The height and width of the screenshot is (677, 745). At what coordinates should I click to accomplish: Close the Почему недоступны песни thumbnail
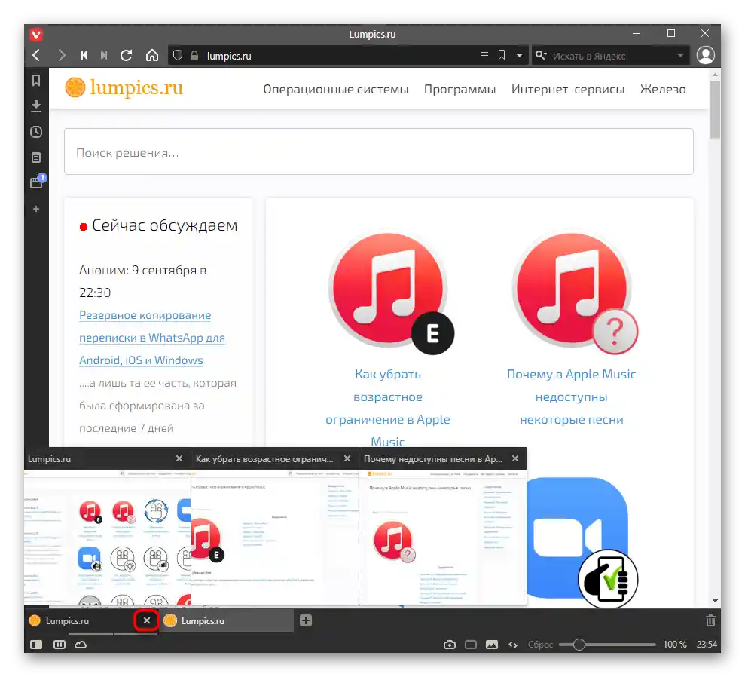[515, 459]
